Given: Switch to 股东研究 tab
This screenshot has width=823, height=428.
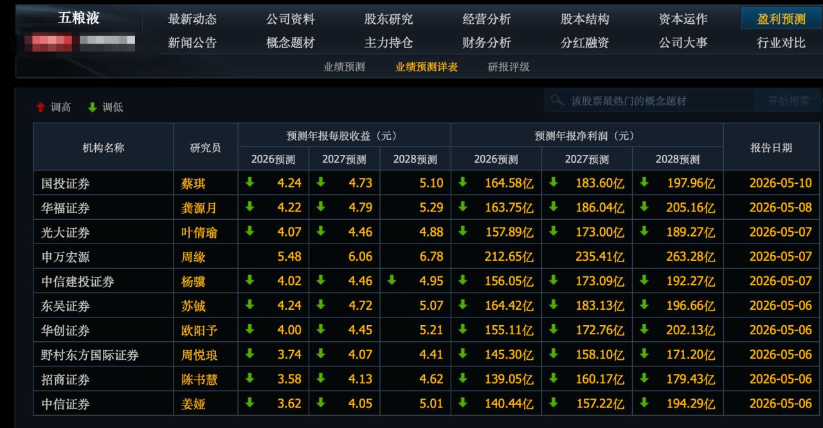Looking at the screenshot, I should [x=388, y=19].
